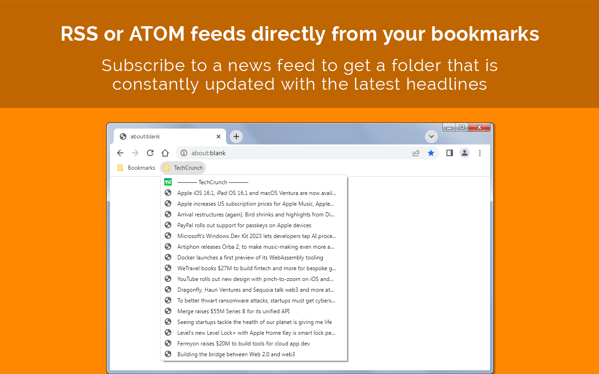Open Apple increases US subscription prices headline
Viewport: 599px width, 374px height.
(x=254, y=204)
